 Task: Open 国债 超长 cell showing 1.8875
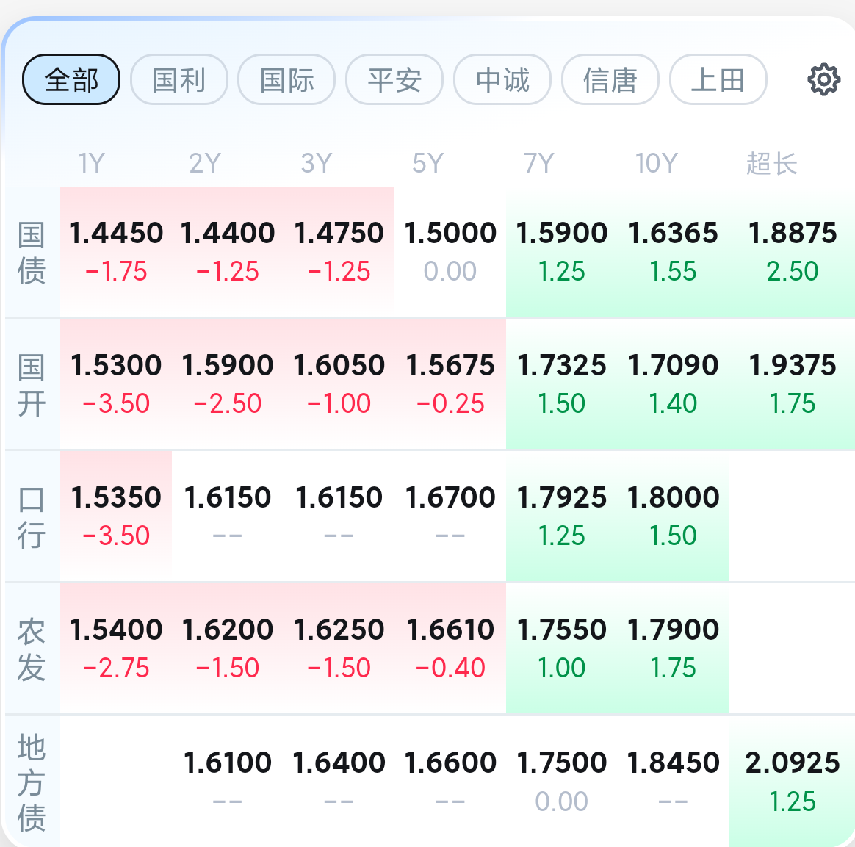coord(792,251)
